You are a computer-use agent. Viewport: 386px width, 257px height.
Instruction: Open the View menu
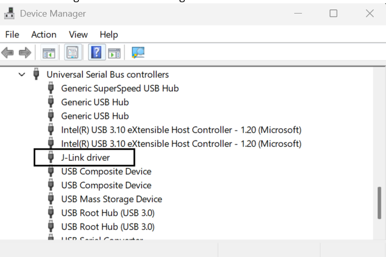[78, 34]
